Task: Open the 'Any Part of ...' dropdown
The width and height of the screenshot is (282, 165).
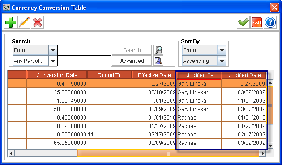Action: point(53,61)
